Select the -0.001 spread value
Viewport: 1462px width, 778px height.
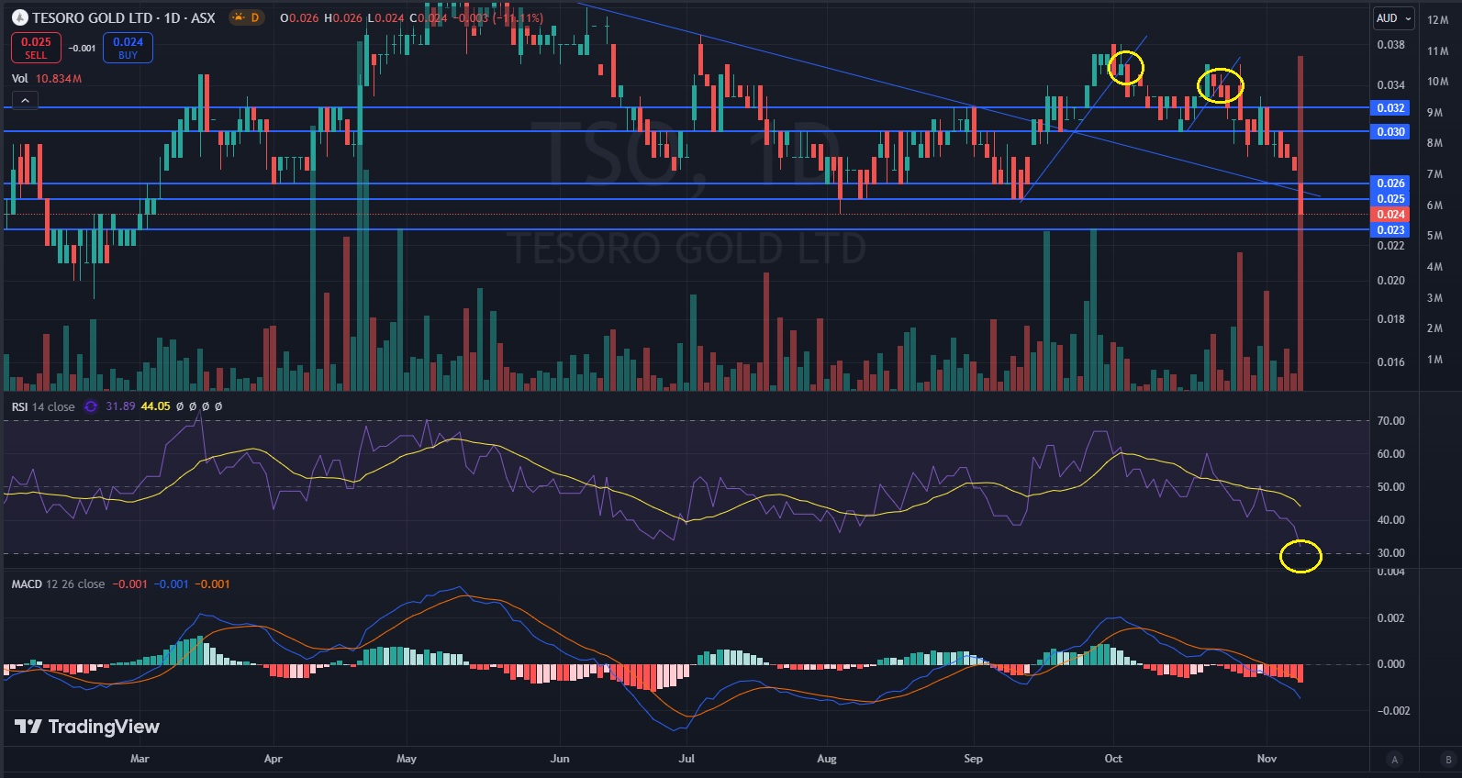point(83,48)
